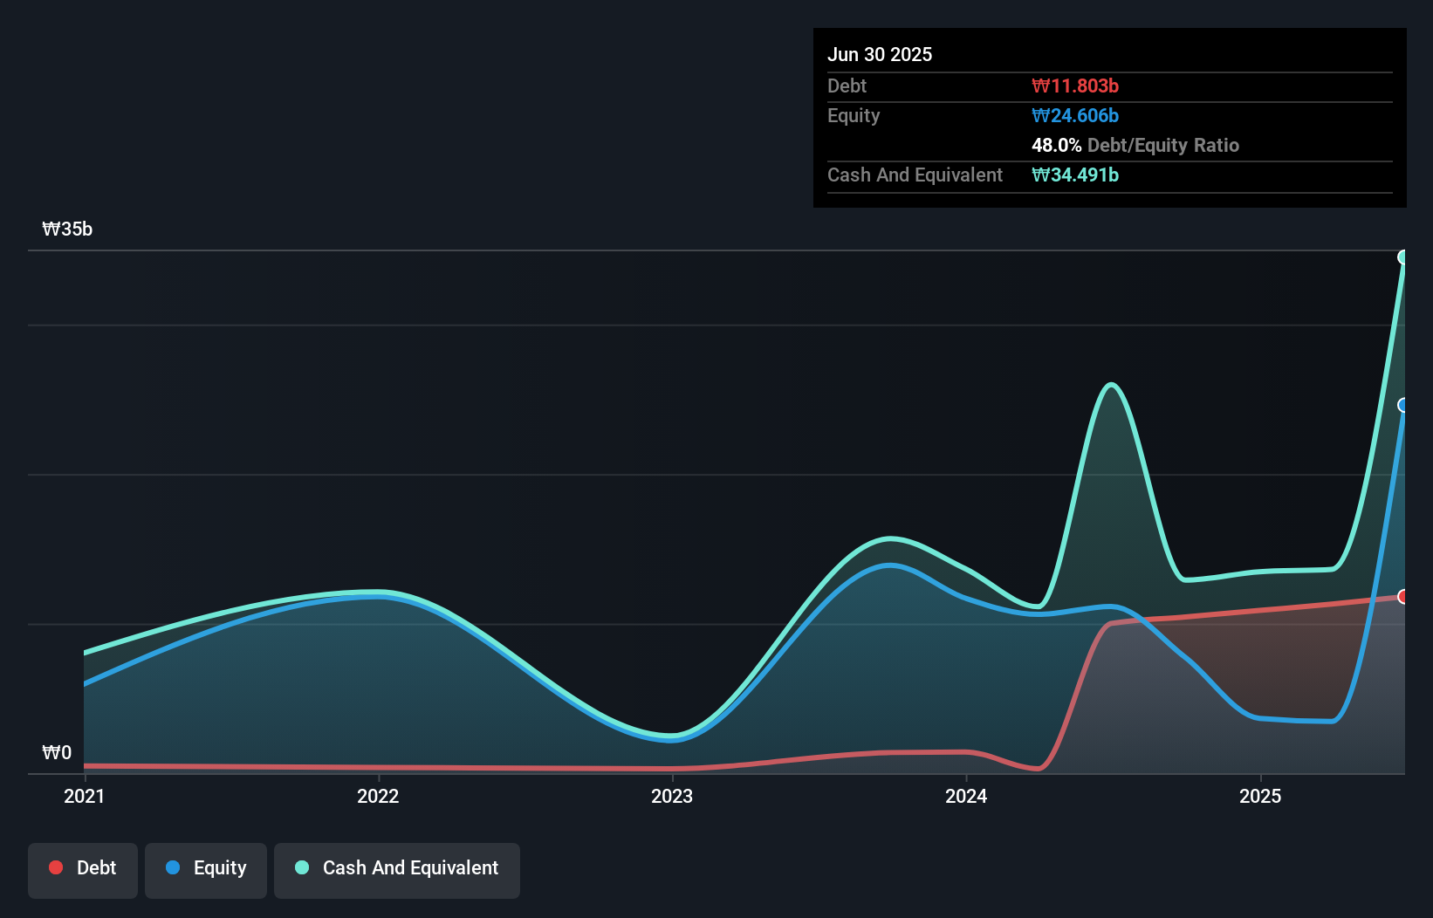Select the 2023 label on the x-axis
The image size is (1433, 918).
[672, 796]
